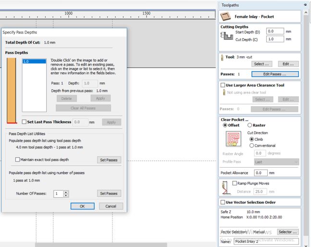
Task: Check Maintain exact tool pass depth
Action: coord(17,160)
